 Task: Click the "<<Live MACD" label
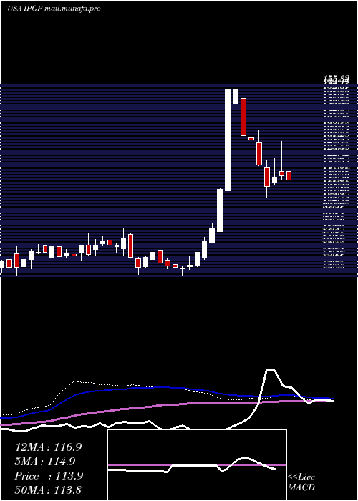tap(301, 482)
